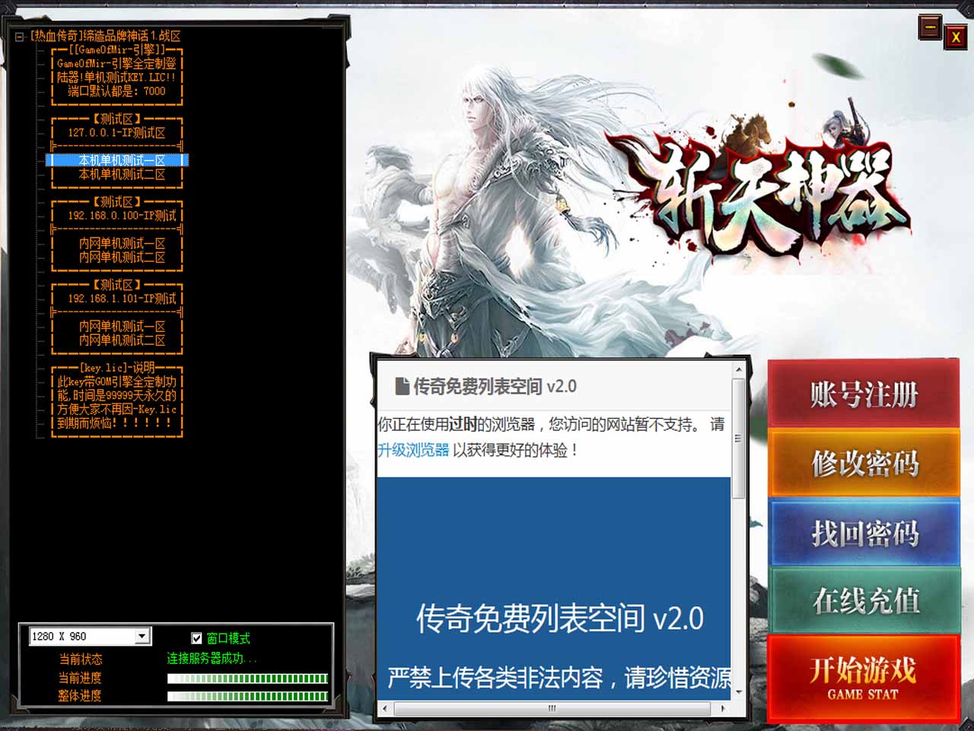Choose 内网单机测试二区 under 192.168.1.101 group

122,340
